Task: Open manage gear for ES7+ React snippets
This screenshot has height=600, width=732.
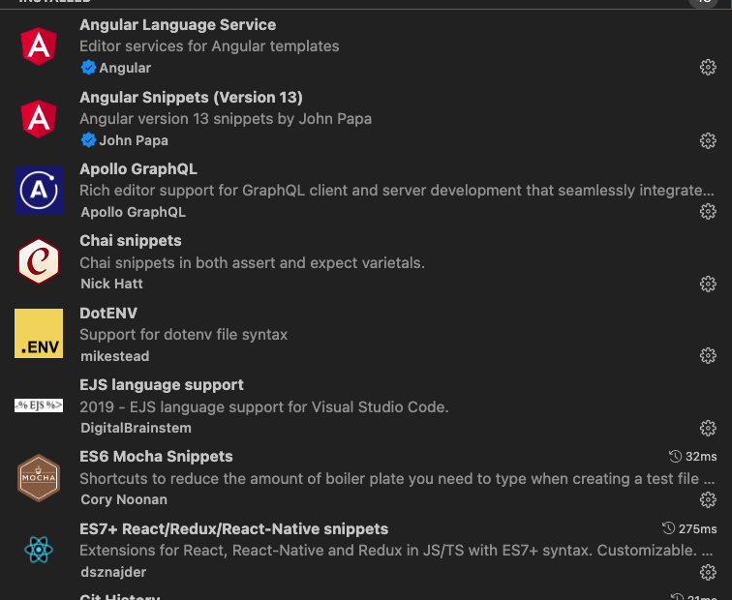Action: point(708,572)
